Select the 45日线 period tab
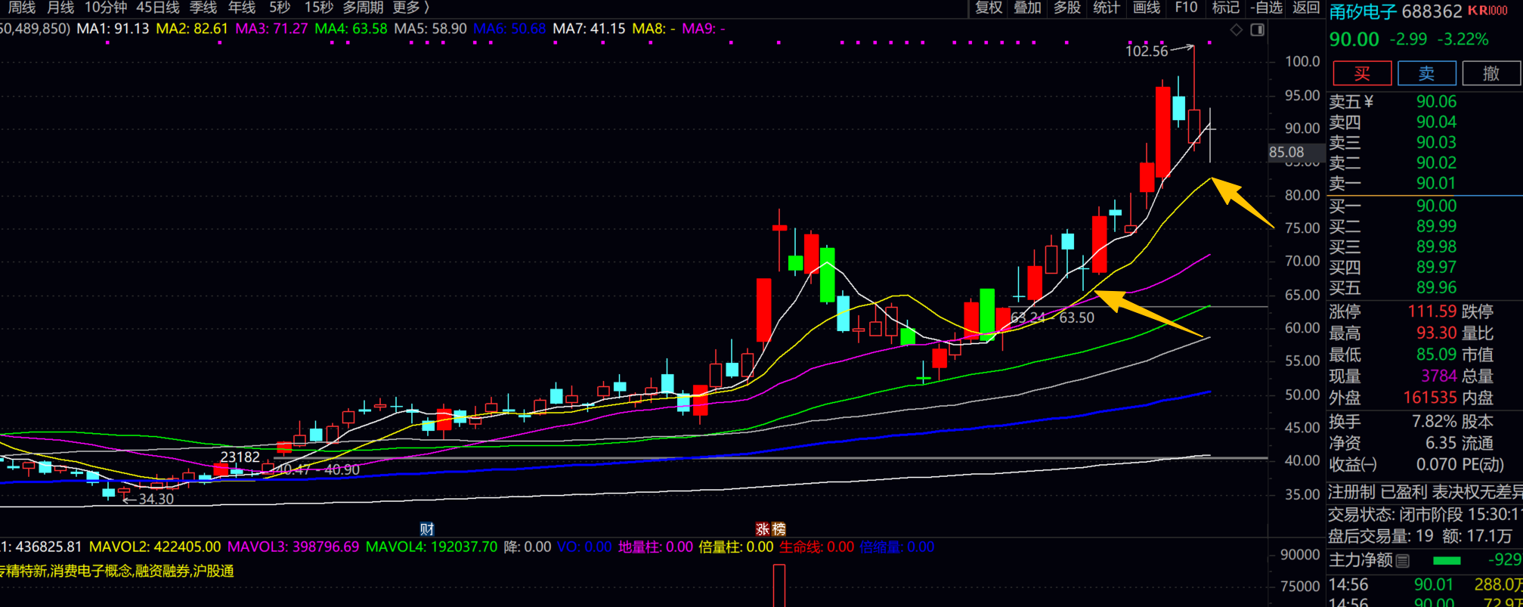 pos(158,8)
